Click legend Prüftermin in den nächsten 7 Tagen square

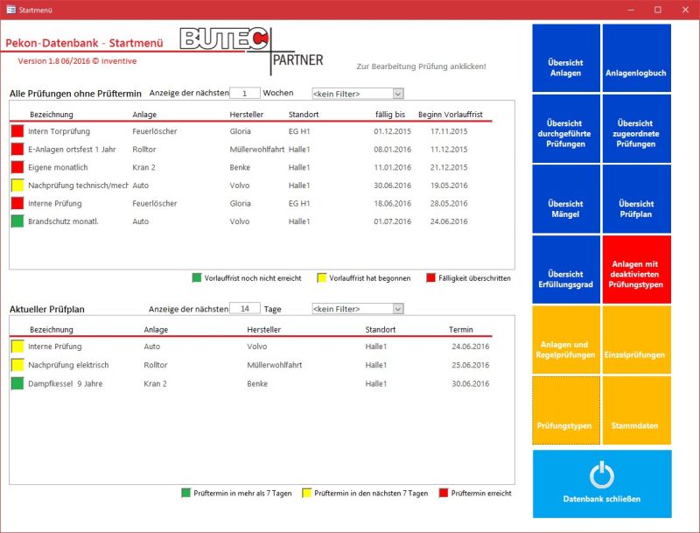coord(307,493)
